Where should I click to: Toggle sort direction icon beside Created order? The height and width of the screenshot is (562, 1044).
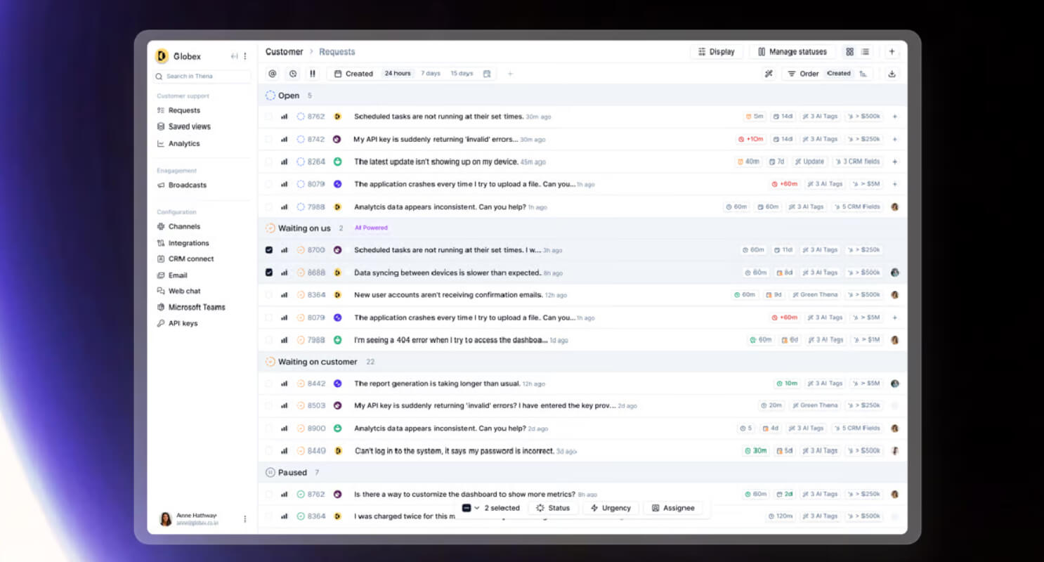(863, 74)
